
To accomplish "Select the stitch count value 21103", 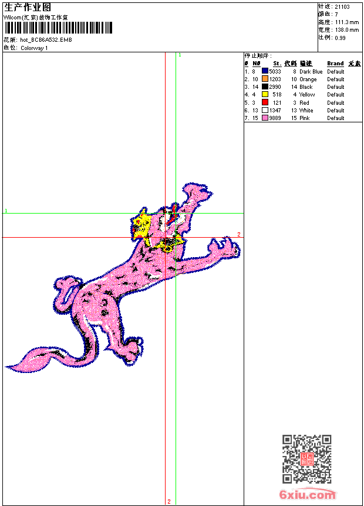I will (342, 7).
